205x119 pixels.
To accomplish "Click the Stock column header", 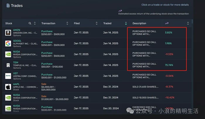I will click(x=9, y=23).
